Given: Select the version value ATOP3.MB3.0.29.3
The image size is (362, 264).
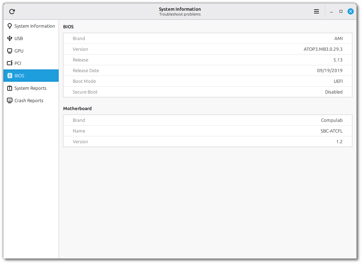Looking at the screenshot, I should click(323, 49).
